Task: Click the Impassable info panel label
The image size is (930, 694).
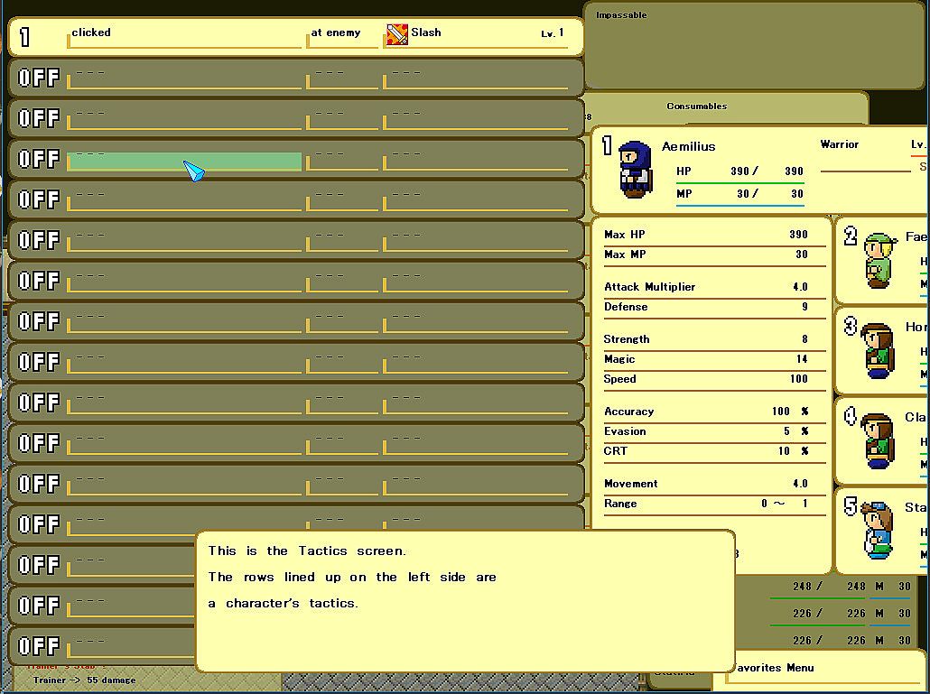Action: [621, 14]
